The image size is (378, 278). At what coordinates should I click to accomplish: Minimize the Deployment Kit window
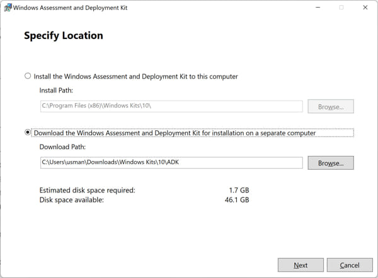tap(318, 8)
